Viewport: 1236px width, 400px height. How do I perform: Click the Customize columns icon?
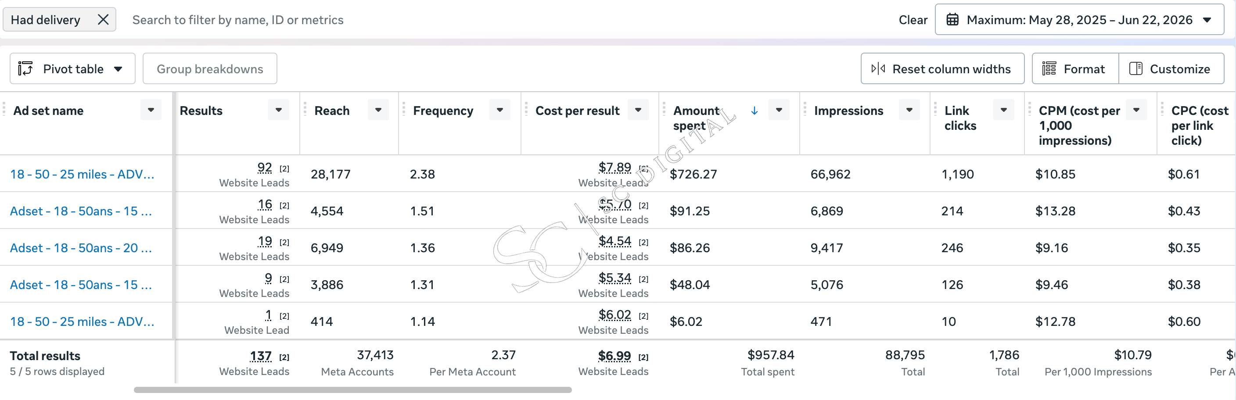point(1136,68)
